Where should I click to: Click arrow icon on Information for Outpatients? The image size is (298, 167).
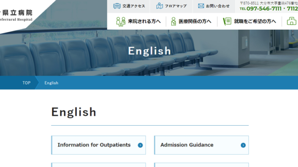pyautogui.click(x=140, y=145)
